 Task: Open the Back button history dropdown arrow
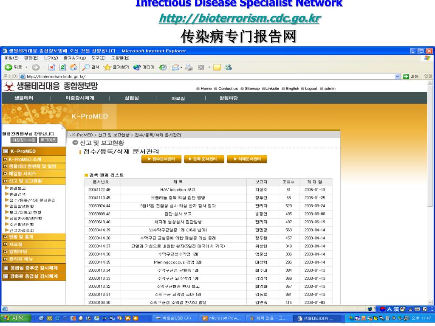[x=26, y=67]
